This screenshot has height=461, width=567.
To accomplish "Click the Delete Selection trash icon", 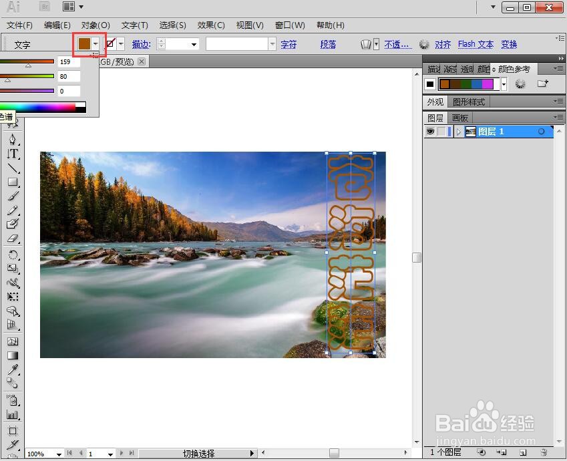I will click(x=544, y=452).
